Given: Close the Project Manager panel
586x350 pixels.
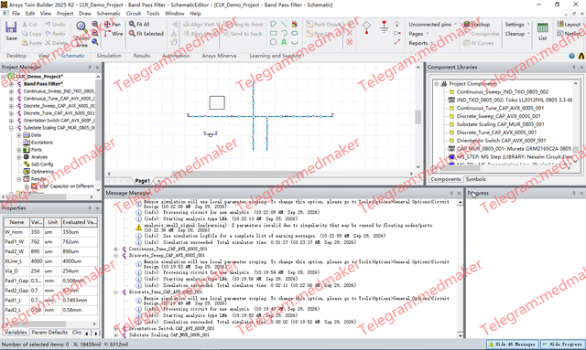Looking at the screenshot, I should pos(98,67).
